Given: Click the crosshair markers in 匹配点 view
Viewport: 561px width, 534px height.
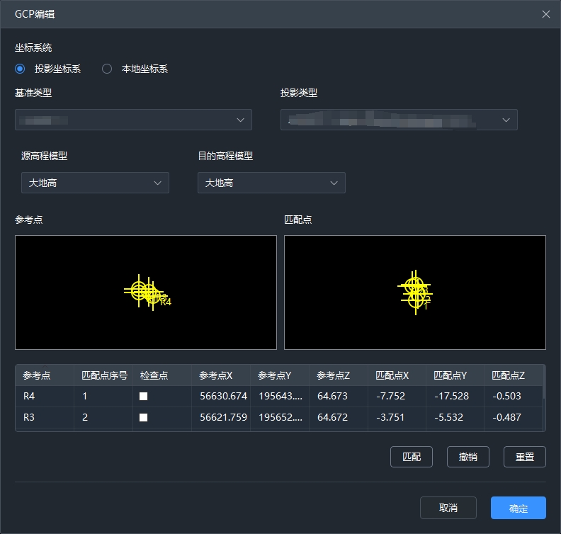Looking at the screenshot, I should coord(415,291).
